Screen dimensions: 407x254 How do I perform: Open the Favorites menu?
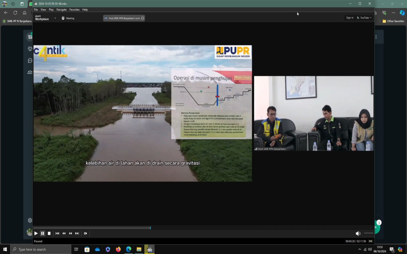74,10
